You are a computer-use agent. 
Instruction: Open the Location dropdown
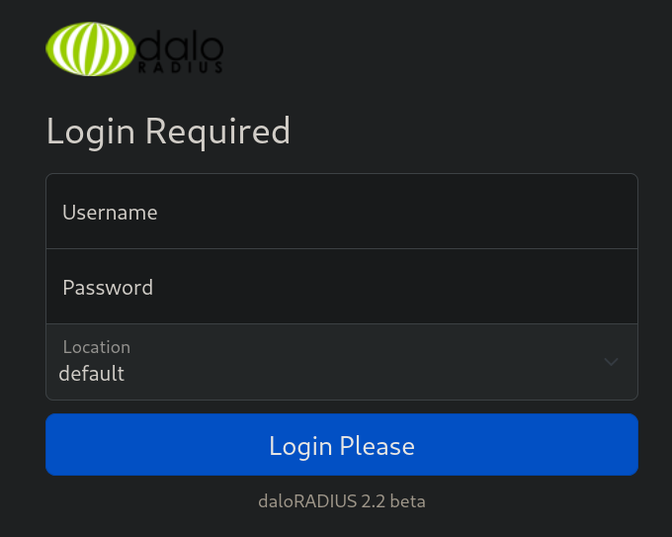tap(342, 362)
